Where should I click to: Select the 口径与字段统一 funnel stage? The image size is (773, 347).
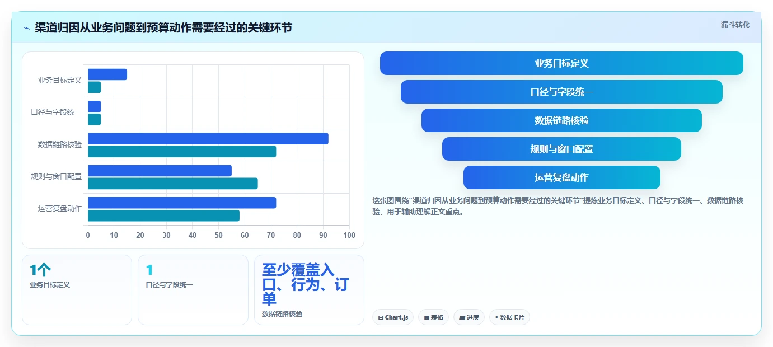(x=561, y=92)
